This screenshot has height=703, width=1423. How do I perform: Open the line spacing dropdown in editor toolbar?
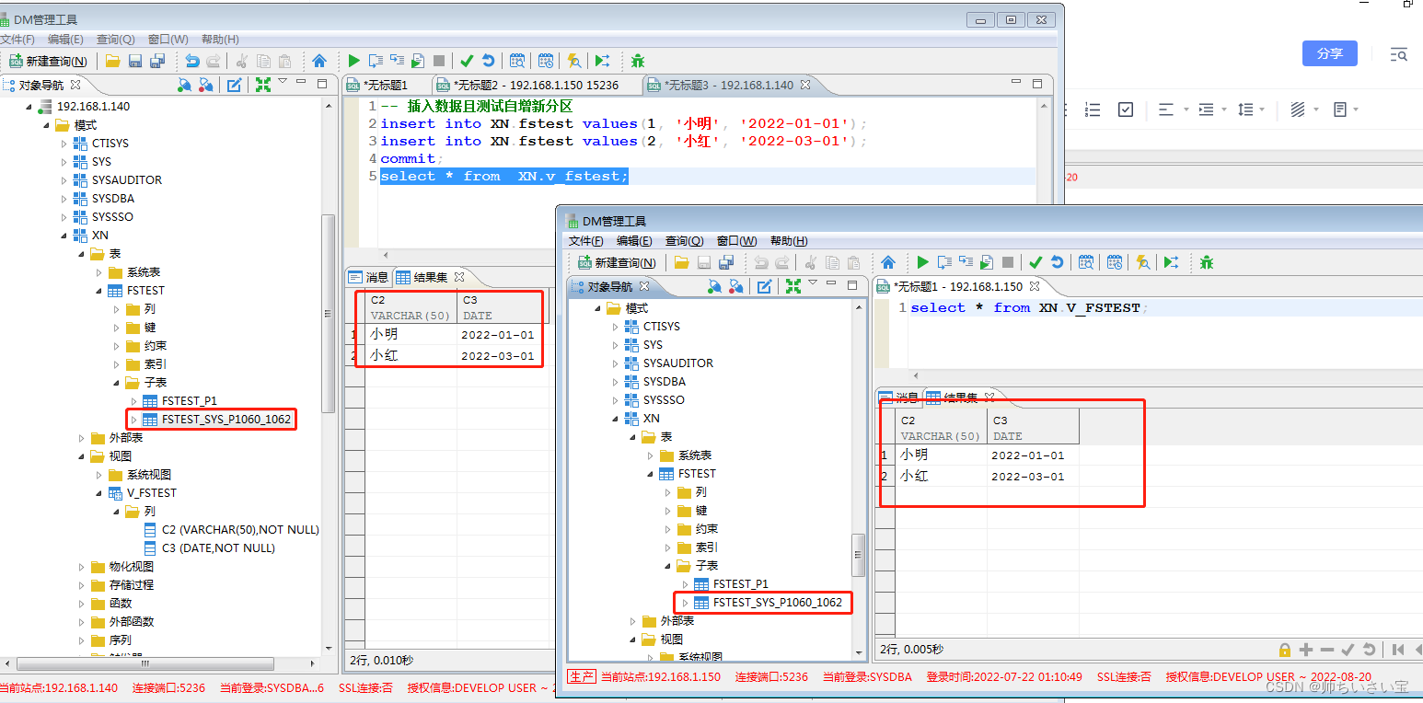tap(1252, 109)
